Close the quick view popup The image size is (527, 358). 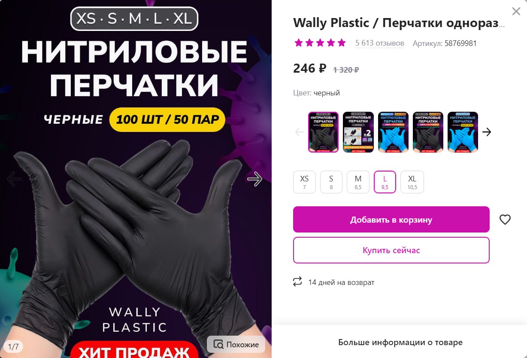click(515, 12)
